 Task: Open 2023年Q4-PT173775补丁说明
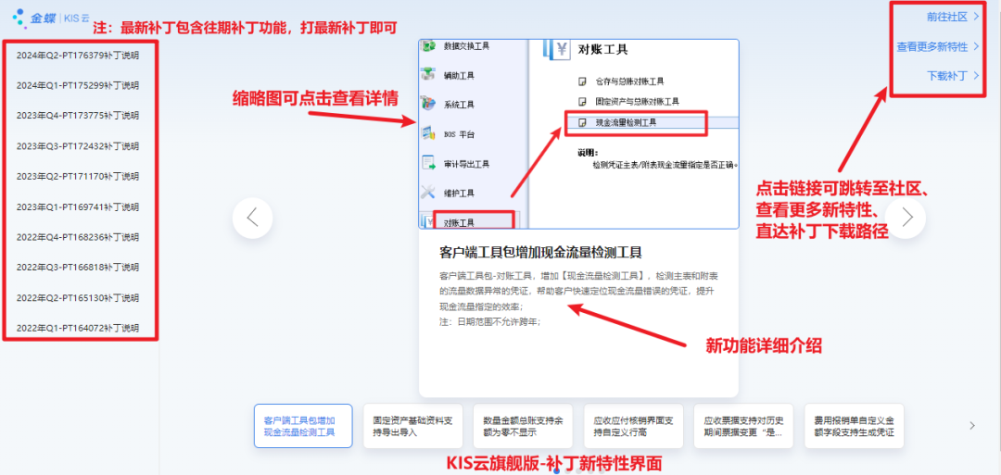[78, 116]
